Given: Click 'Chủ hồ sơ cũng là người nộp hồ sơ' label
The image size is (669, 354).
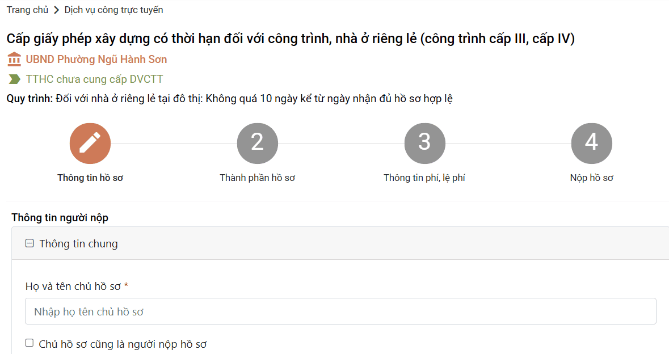Looking at the screenshot, I should (x=123, y=344).
